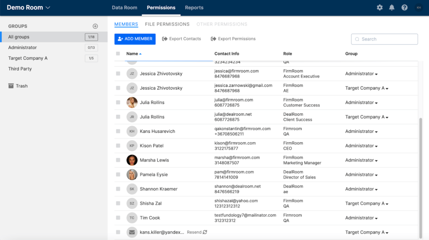The height and width of the screenshot is (240, 429).
Task: Select the checkbox for Kison Patel
Action: tap(118, 146)
